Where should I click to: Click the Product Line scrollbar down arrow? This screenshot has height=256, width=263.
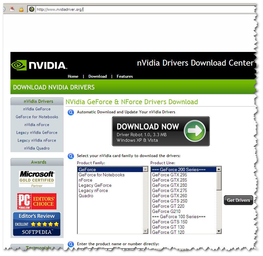[x=219, y=231]
